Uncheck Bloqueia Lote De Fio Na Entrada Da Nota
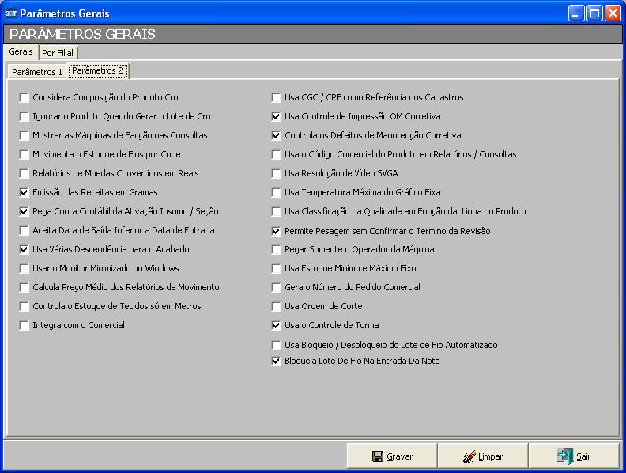 [277, 361]
